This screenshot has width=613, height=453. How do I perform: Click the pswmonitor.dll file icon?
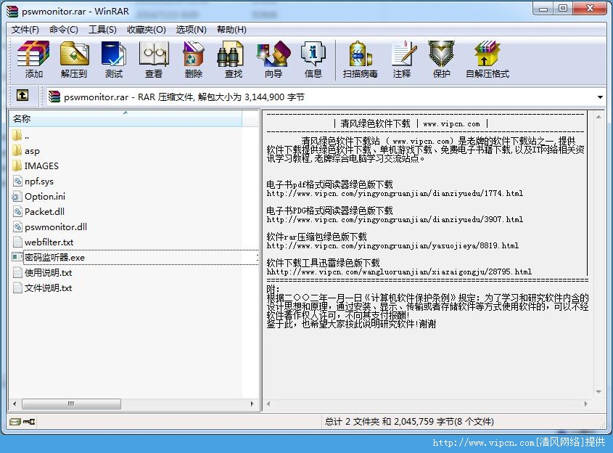[x=17, y=227]
